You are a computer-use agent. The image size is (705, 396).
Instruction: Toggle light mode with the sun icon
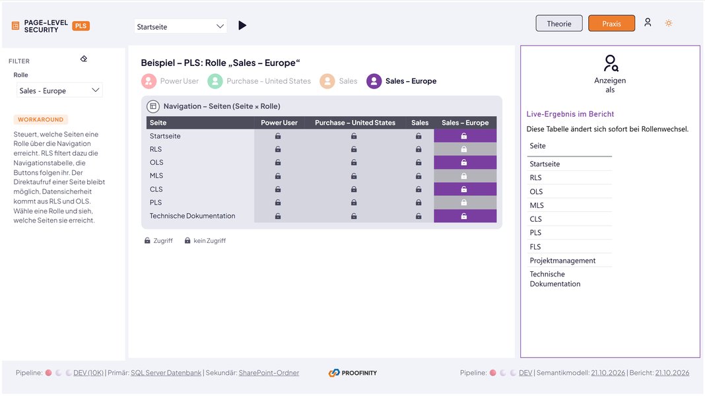click(x=669, y=23)
